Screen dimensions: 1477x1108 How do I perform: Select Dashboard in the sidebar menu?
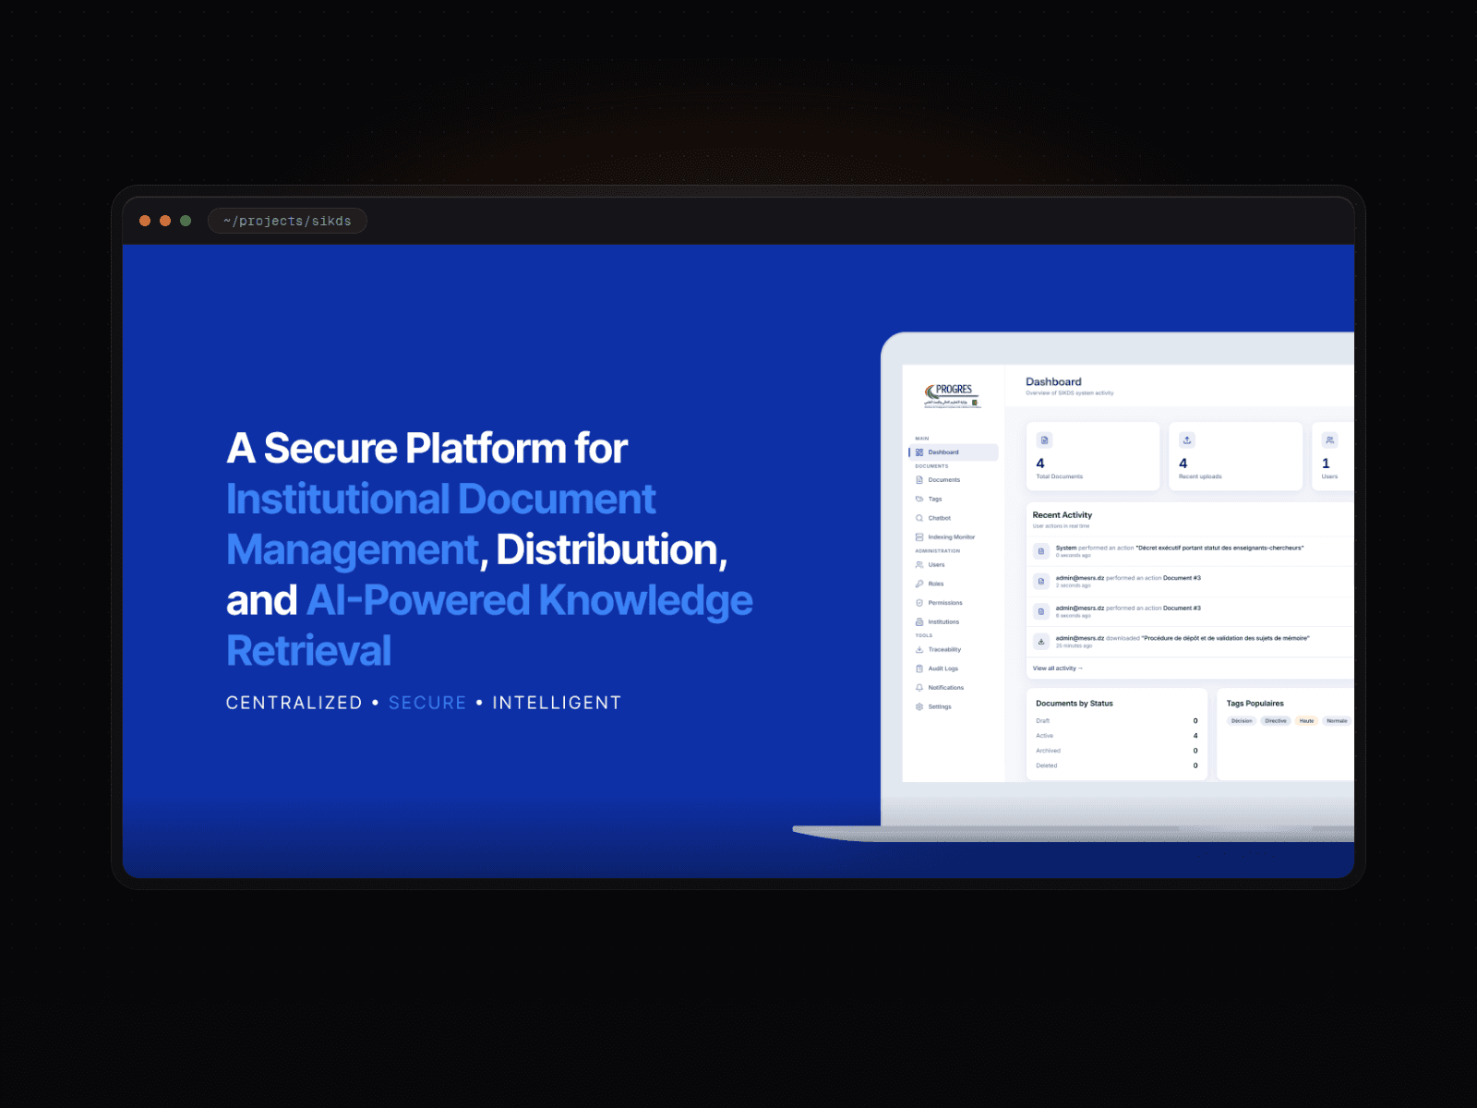pos(954,452)
